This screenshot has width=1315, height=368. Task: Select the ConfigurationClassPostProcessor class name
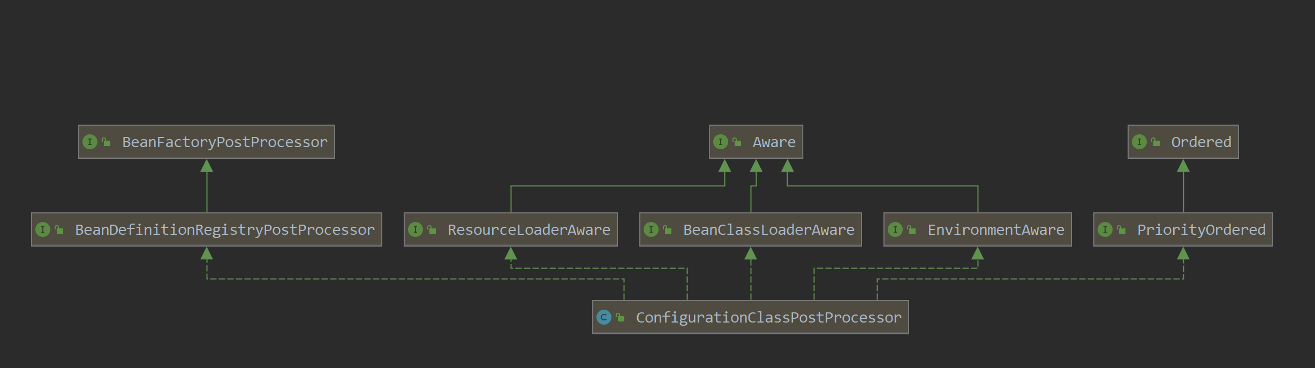(768, 318)
